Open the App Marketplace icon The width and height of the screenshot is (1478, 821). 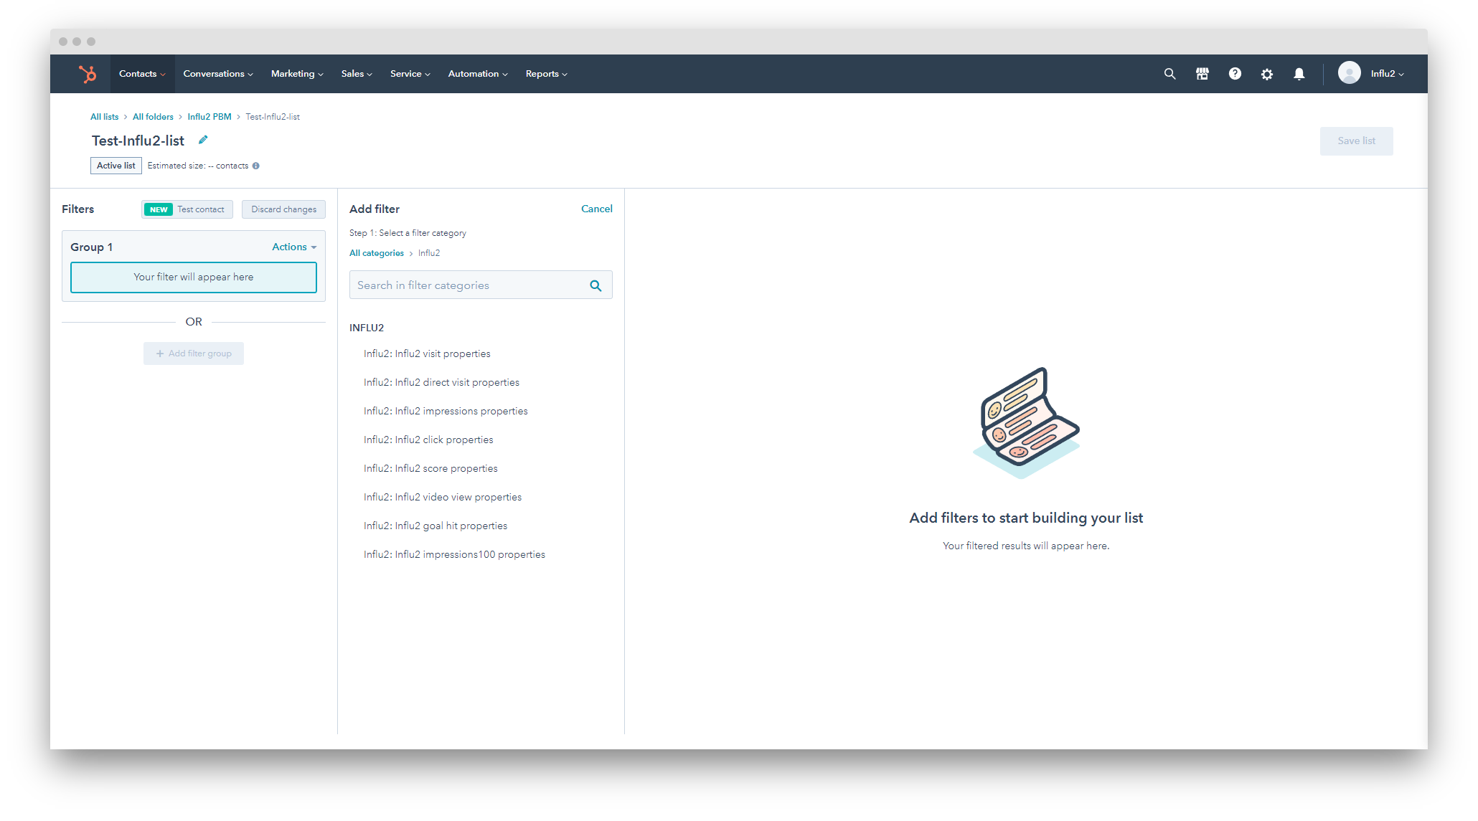1202,74
